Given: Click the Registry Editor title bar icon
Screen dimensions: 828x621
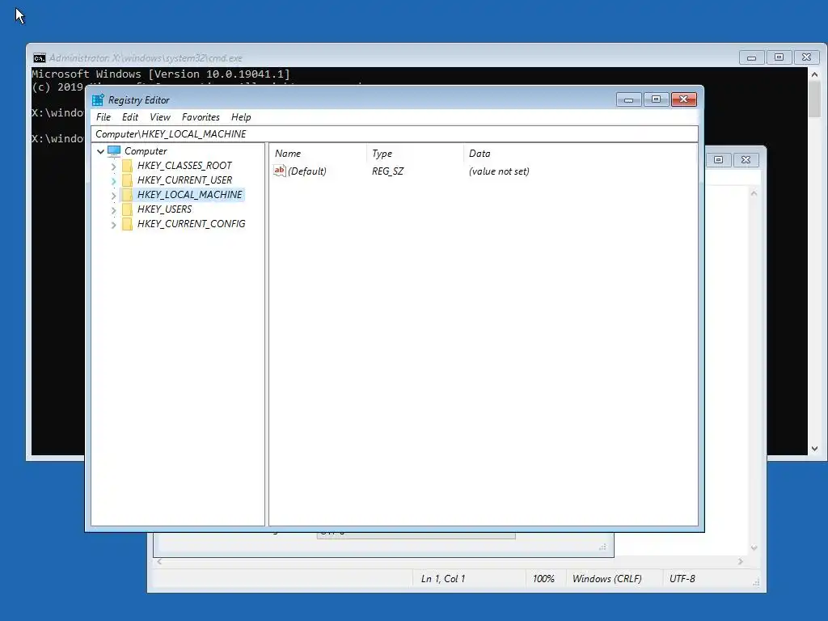Looking at the screenshot, I should pos(98,99).
